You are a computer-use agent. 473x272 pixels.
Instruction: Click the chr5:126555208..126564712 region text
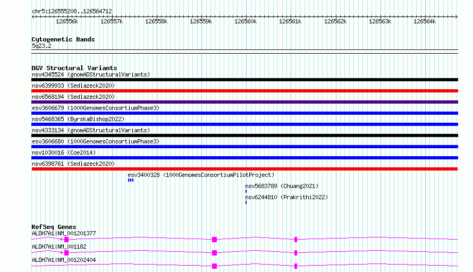click(x=72, y=12)
